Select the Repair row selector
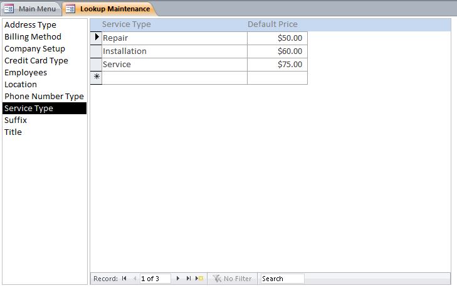This screenshot has width=457, height=288. coord(96,38)
